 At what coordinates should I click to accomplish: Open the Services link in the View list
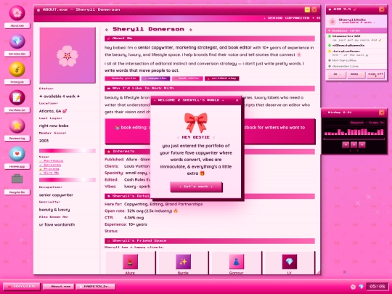click(x=50, y=165)
